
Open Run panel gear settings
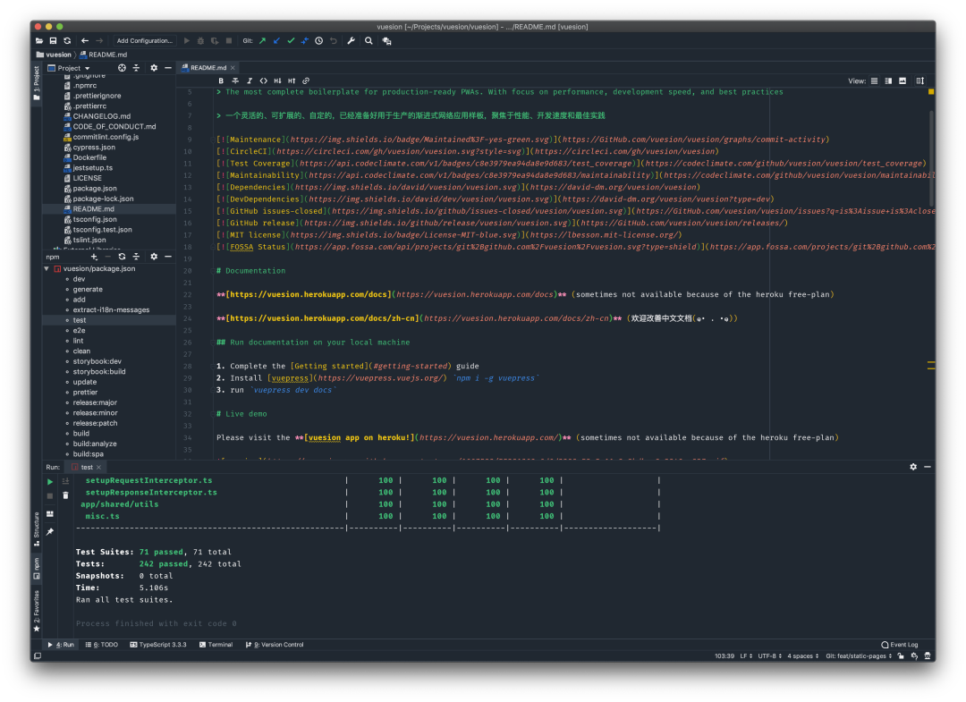pyautogui.click(x=913, y=467)
